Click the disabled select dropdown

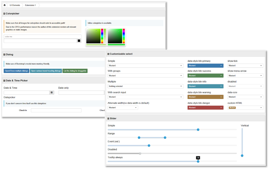coord(245,86)
